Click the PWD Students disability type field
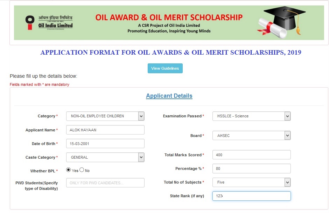The image size is (329, 213). point(105,183)
